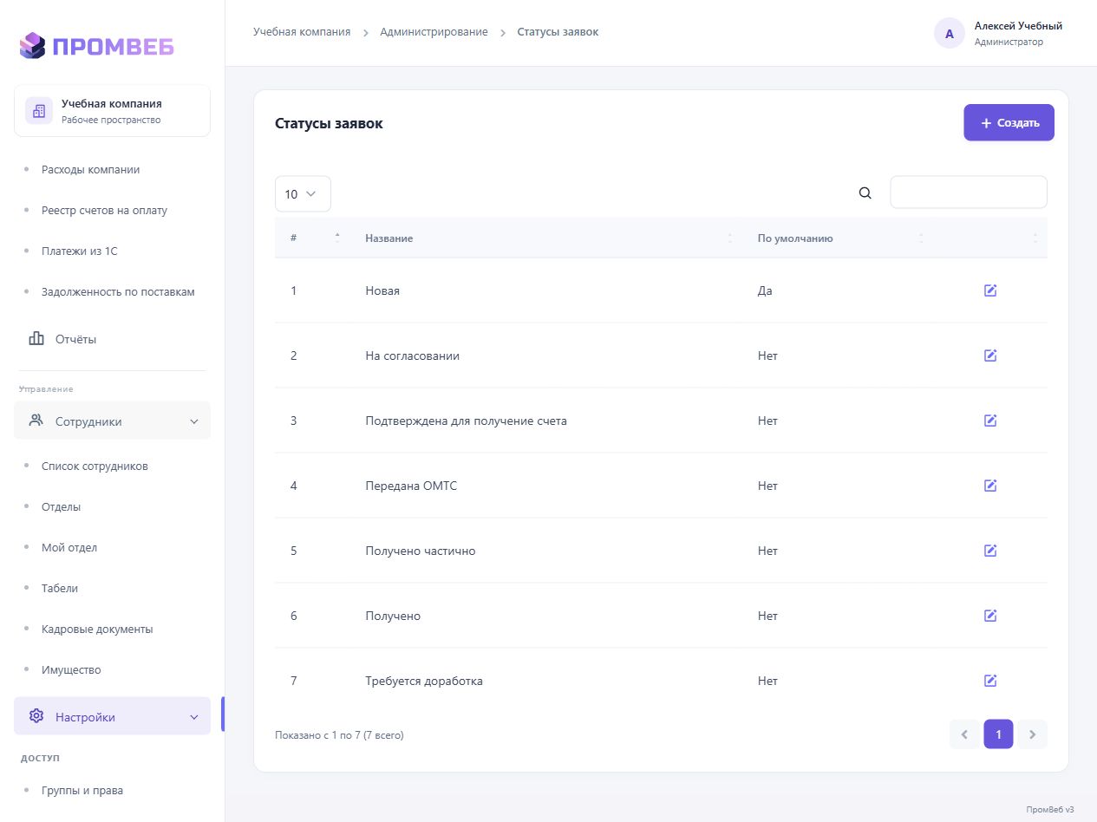Click Администрирование breadcrumb
The height and width of the screenshot is (822, 1097).
pos(434,32)
